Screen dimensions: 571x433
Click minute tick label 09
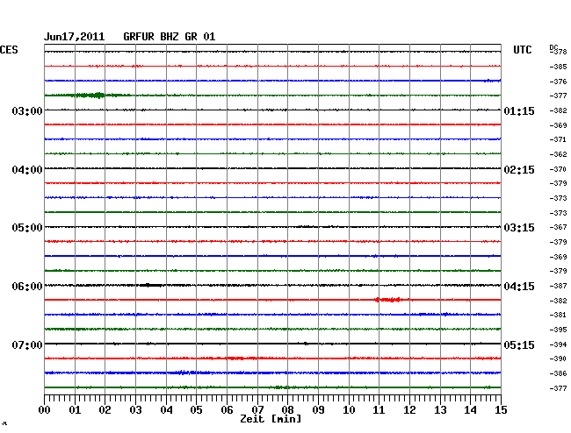click(x=318, y=409)
